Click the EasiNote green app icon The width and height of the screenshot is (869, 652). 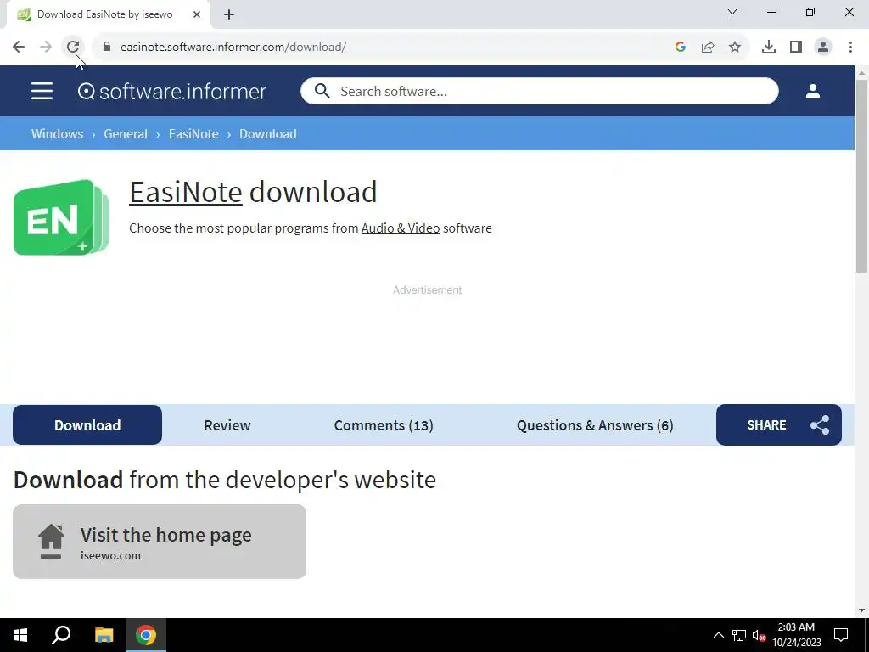61,217
